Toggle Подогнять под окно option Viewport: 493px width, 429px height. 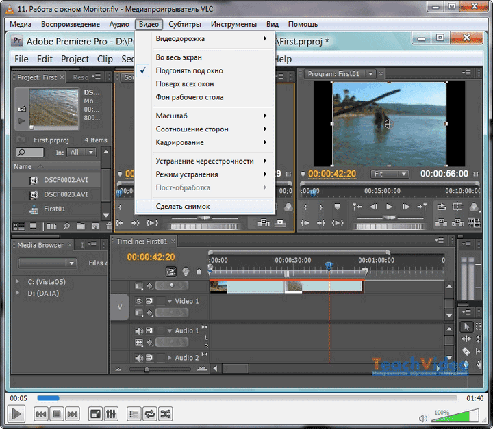click(205, 70)
